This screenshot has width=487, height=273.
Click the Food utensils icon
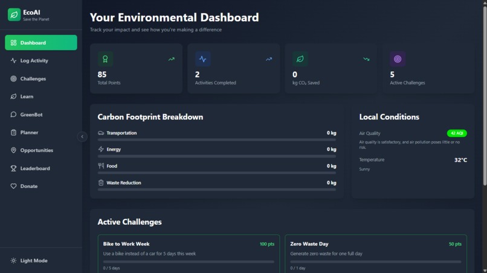click(101, 166)
